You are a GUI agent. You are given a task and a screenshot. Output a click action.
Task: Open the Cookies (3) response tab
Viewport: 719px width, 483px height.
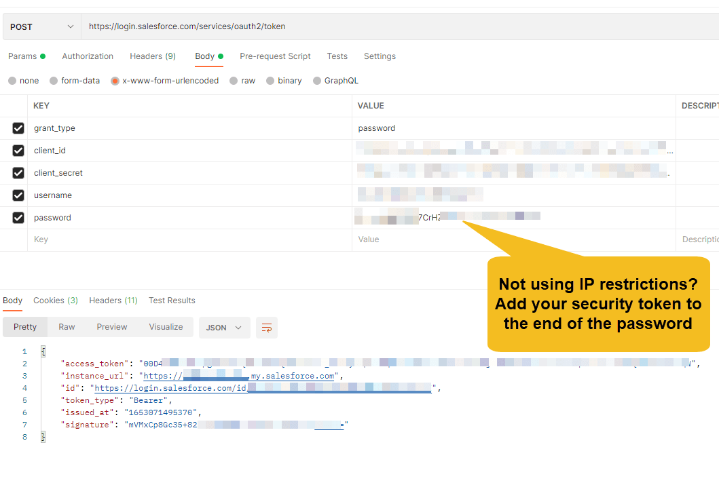pos(55,300)
